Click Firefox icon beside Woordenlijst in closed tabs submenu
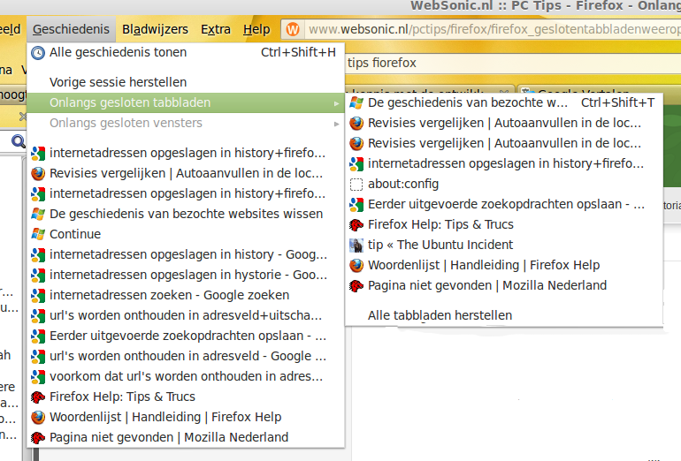 [356, 266]
